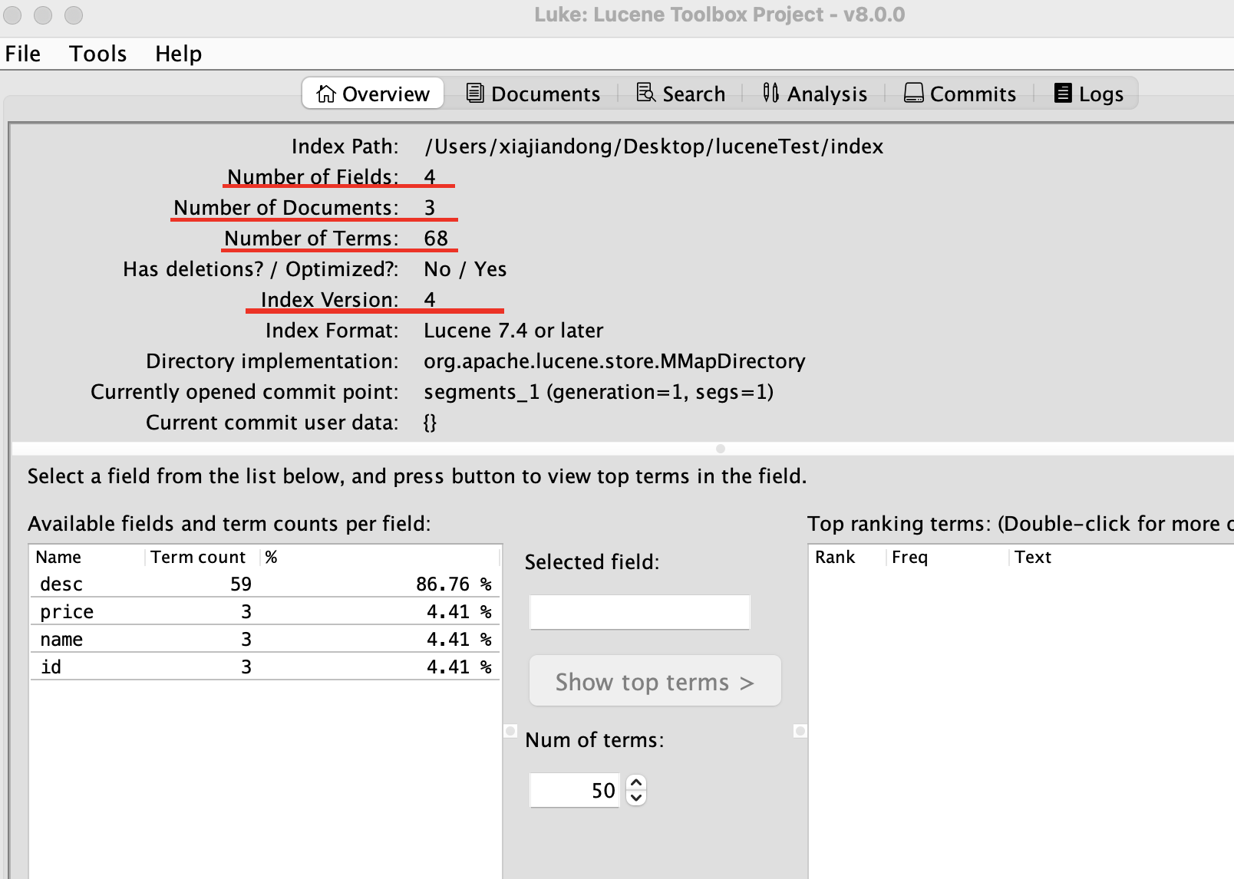Select the Overview tab
This screenshot has width=1234, height=879.
point(373,94)
